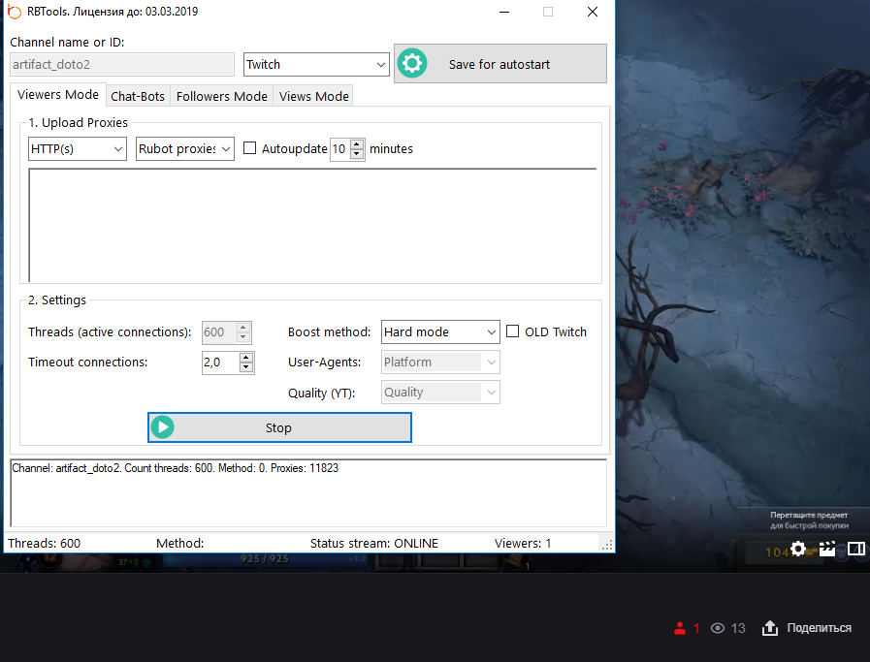Click the clip clapperboard icon in player

tap(826, 549)
